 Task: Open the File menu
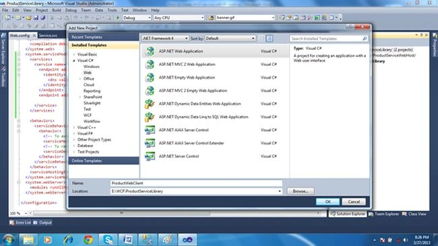(5, 10)
